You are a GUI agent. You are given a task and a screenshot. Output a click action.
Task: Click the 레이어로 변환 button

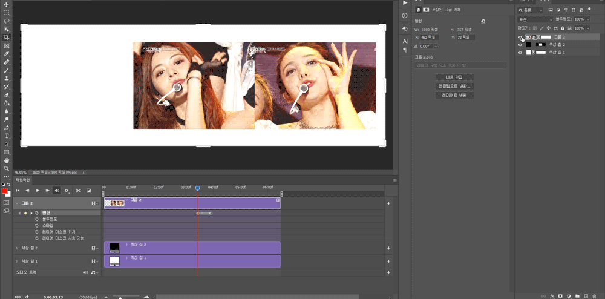click(454, 95)
